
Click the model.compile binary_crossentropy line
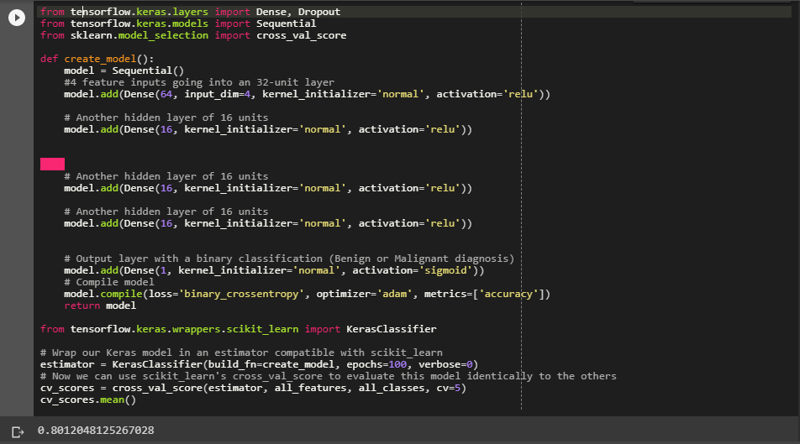308,294
